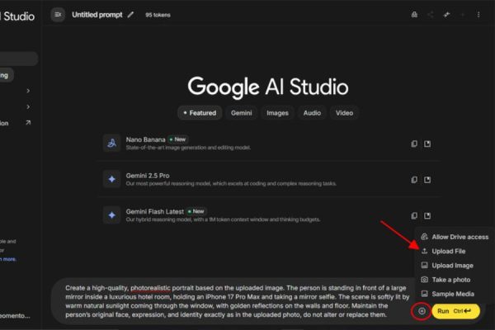Toggle the sidebar panel icon beside the title

58,14
